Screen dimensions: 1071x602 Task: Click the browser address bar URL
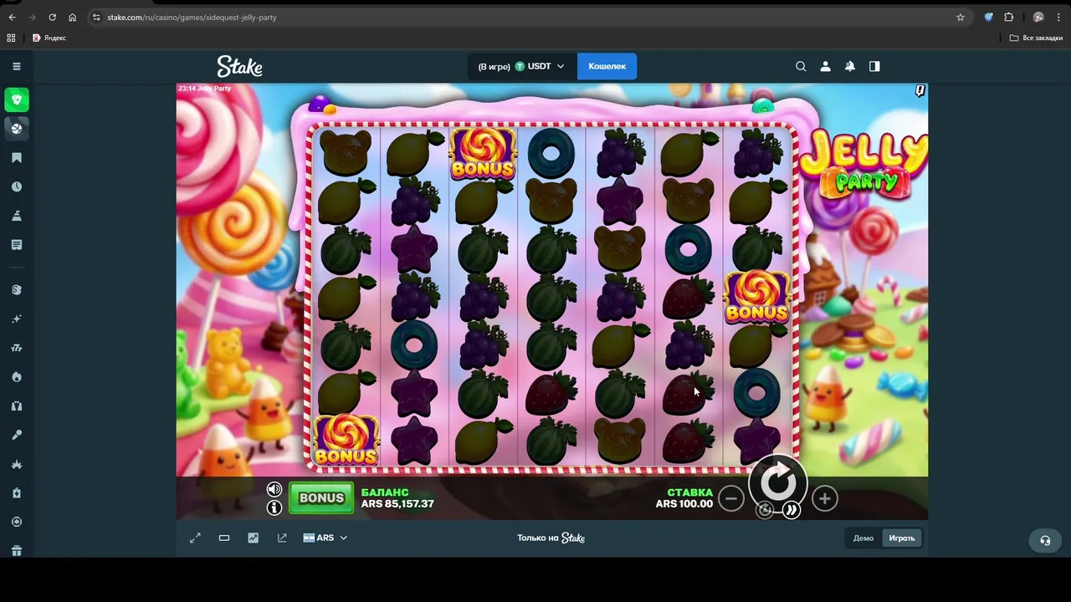tap(192, 17)
